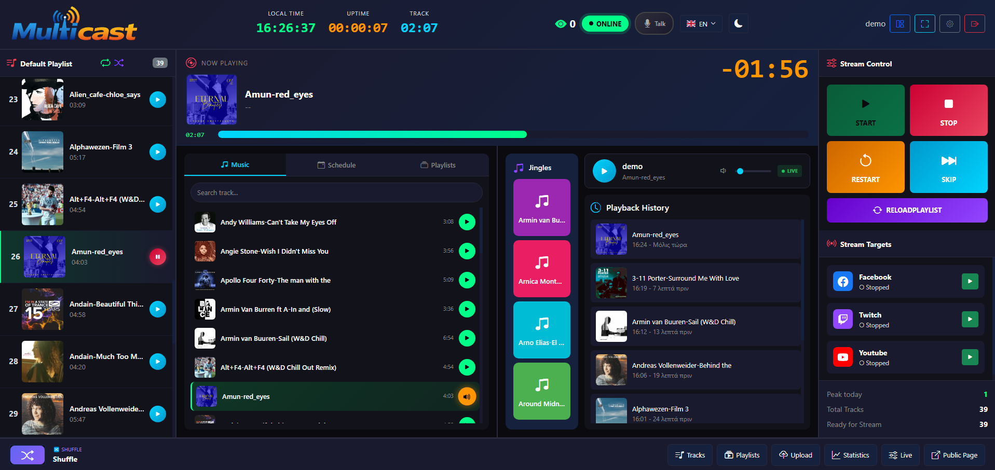
Task: Trigger the Around Midn... jingle tile
Action: point(541,391)
